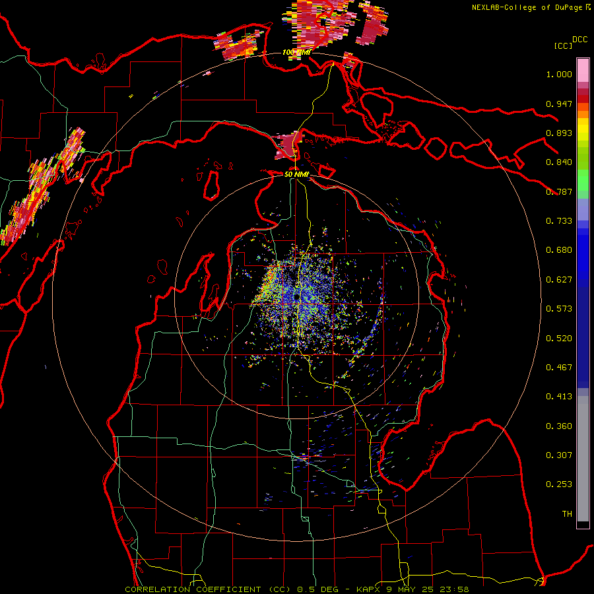Click the 0.627 scale value
The width and height of the screenshot is (594, 594).
(559, 280)
